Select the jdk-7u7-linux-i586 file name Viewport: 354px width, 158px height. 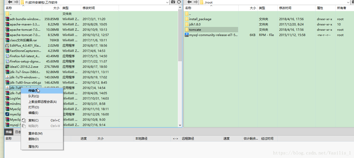[25, 72]
